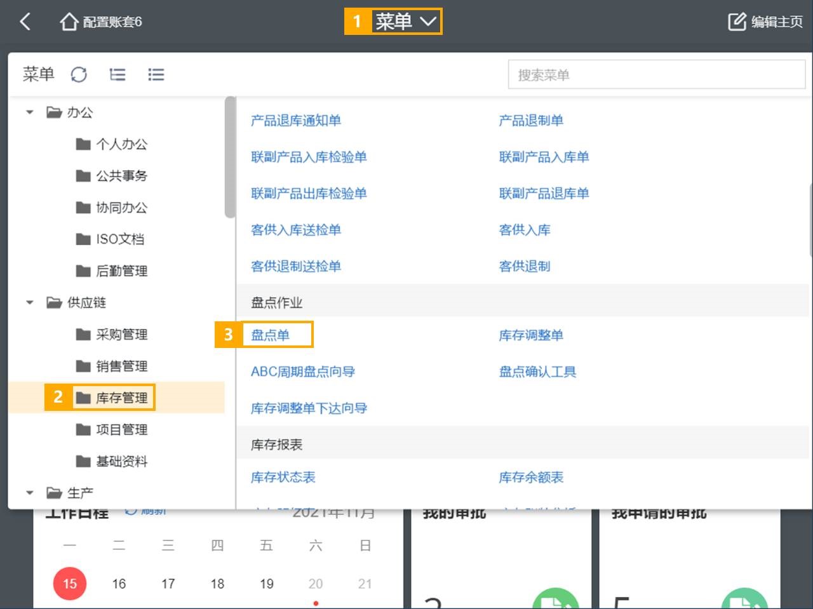This screenshot has width=813, height=609.
Task: Open the 客供入库送检单 link
Action: [x=296, y=230]
